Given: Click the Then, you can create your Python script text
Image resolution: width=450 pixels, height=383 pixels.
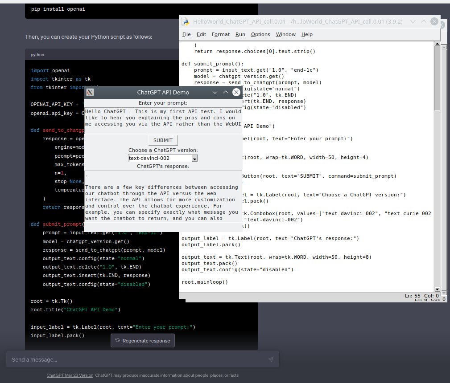Looking at the screenshot, I should (89, 37).
